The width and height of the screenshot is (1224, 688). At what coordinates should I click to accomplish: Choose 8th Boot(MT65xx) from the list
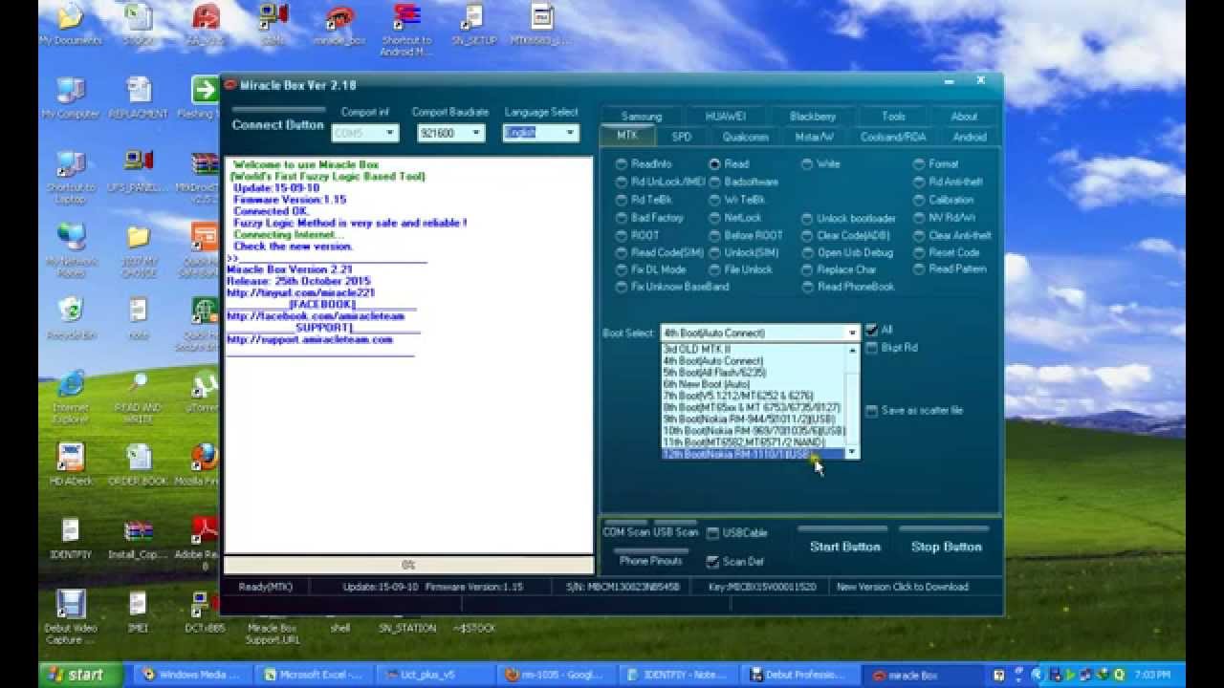[x=752, y=407]
